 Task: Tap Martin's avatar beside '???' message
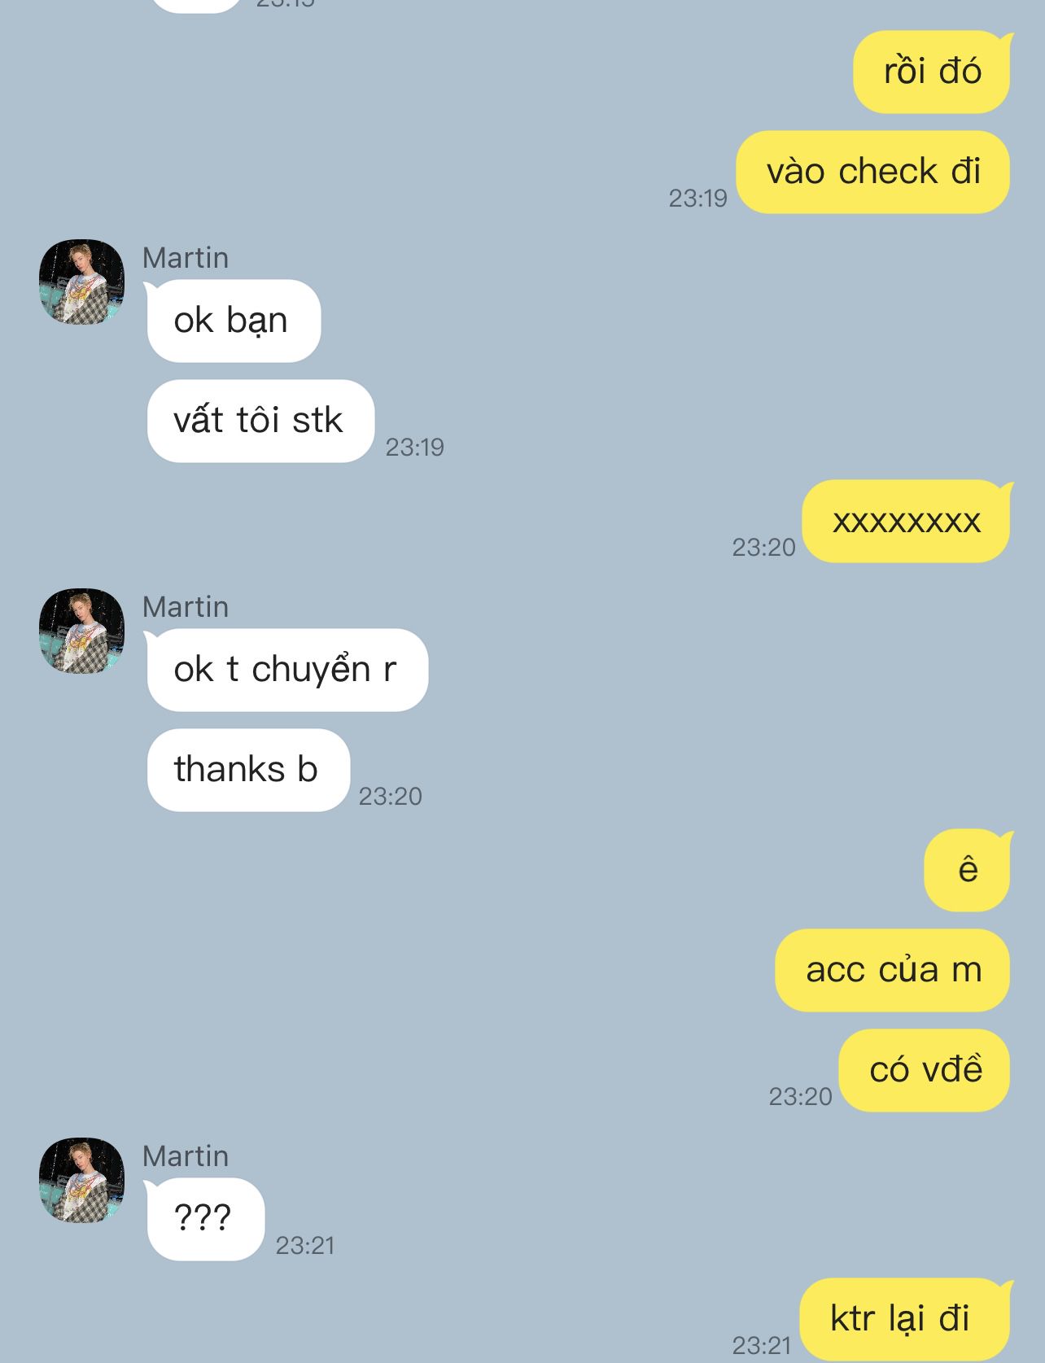(81, 1180)
